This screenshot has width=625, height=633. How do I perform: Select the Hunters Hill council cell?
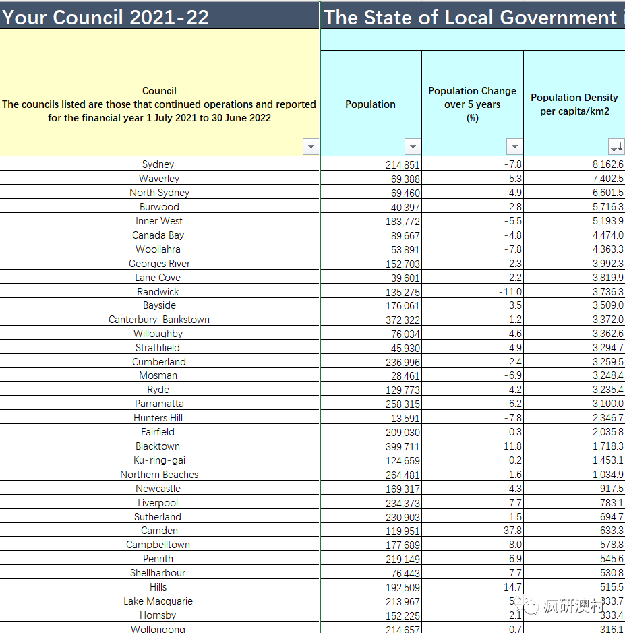click(x=159, y=417)
